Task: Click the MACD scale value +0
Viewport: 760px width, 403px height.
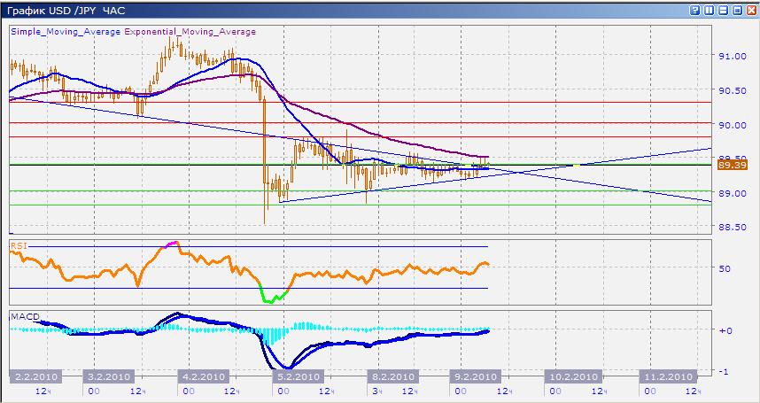Action: [x=725, y=329]
